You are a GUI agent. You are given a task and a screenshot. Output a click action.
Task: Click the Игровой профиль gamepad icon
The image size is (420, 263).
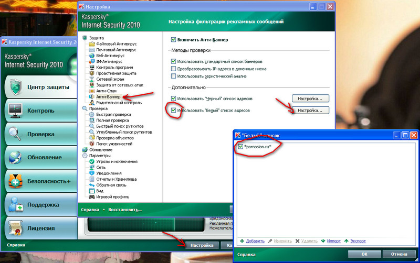92,196
